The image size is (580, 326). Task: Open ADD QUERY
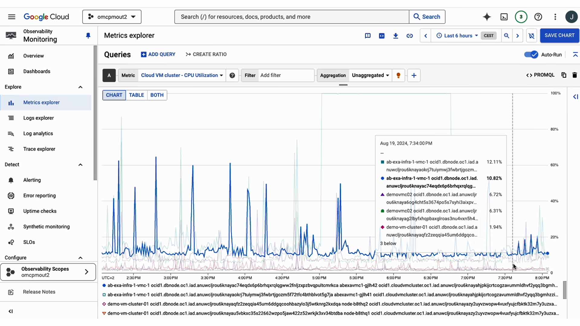[x=158, y=54]
